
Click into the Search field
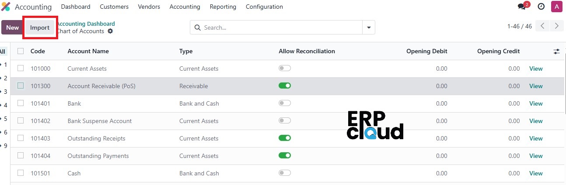click(282, 27)
